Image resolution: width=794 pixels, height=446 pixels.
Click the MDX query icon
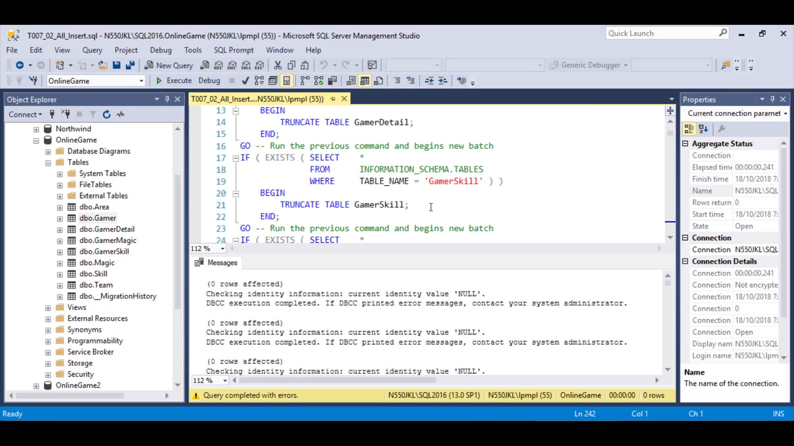click(218, 65)
